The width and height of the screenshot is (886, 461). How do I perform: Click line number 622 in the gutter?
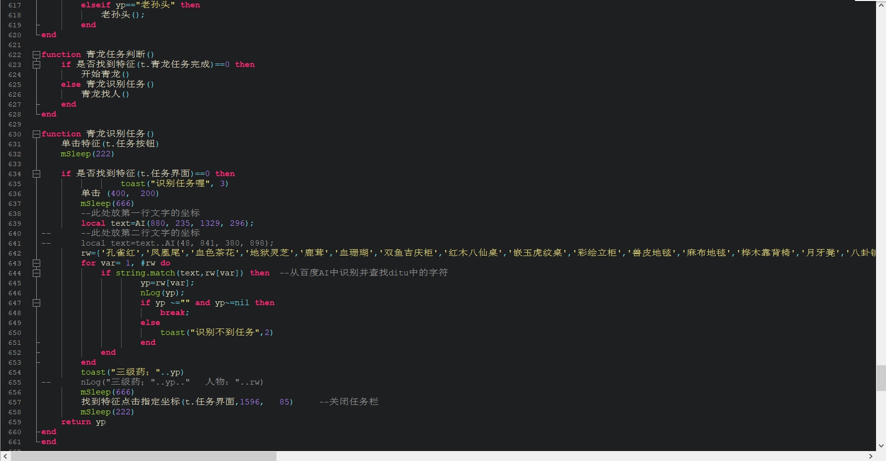point(15,55)
